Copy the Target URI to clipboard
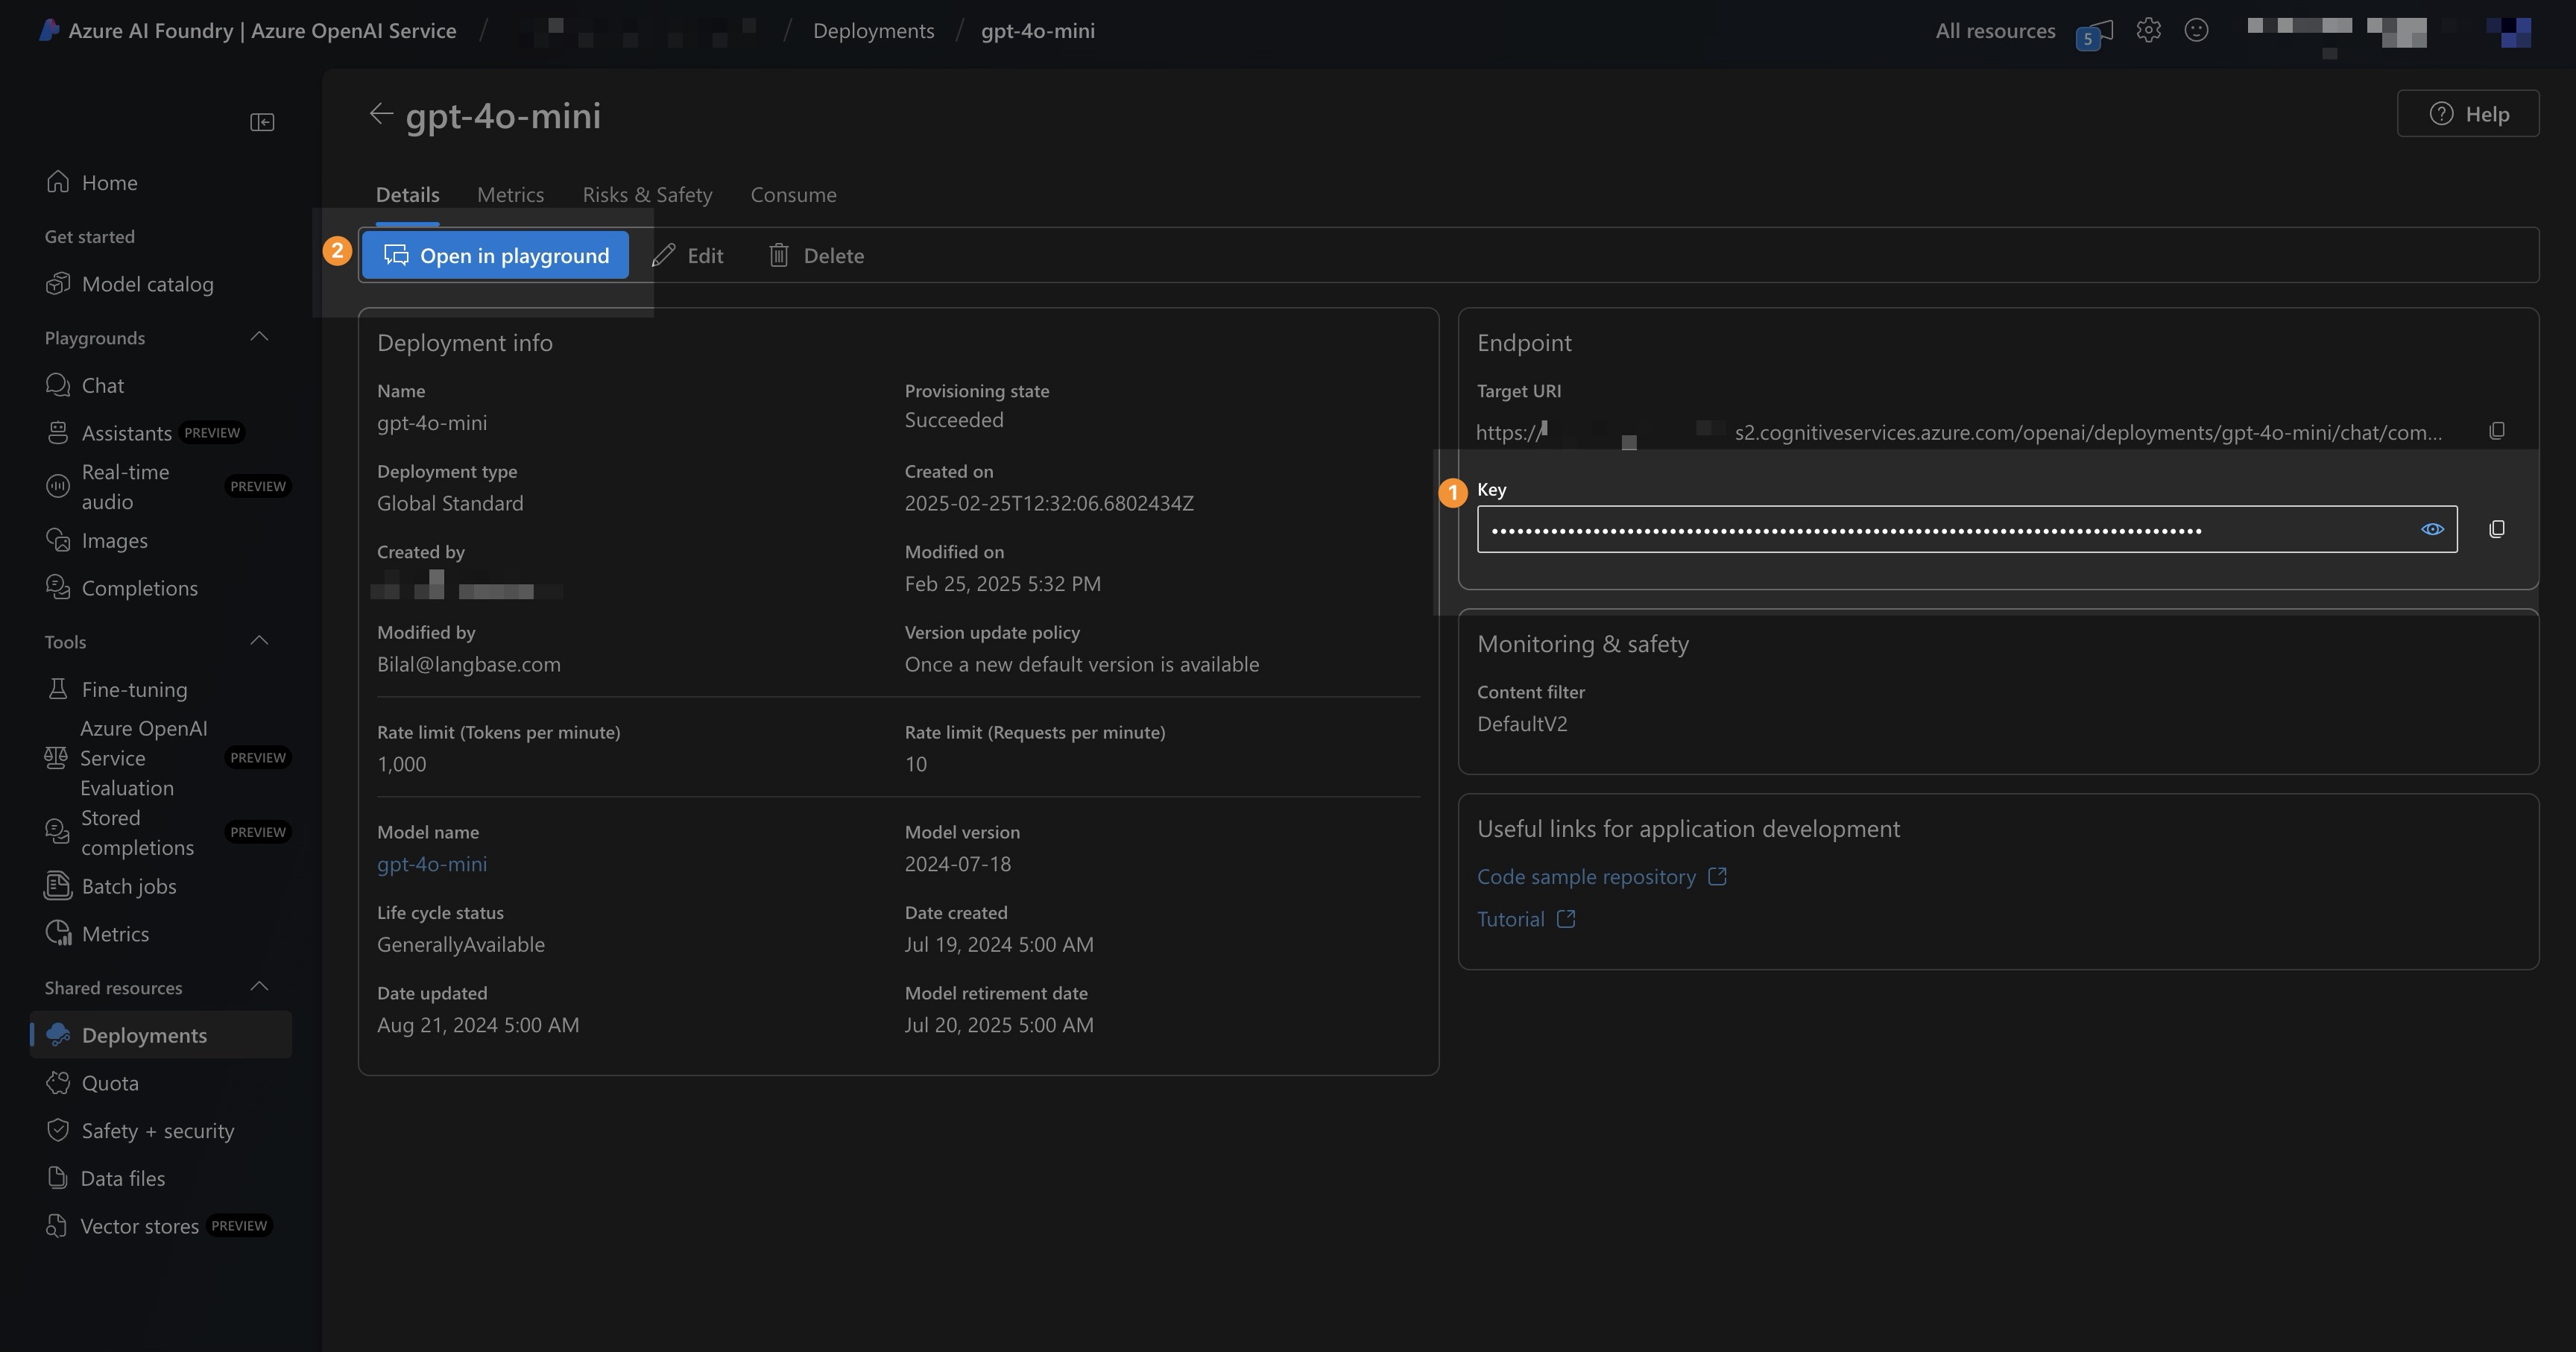The height and width of the screenshot is (1352, 2576). click(x=2496, y=431)
